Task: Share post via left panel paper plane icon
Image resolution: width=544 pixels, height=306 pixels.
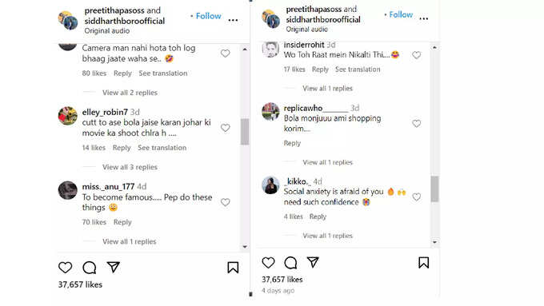Action: click(113, 267)
